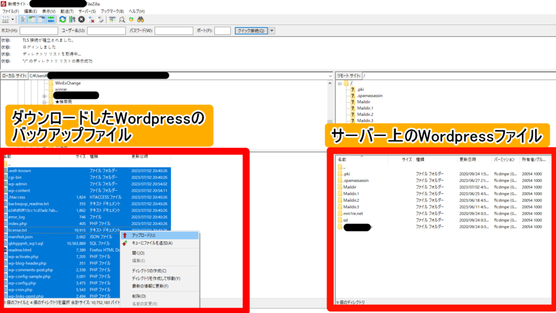The height and width of the screenshot is (313, 556).
Task: Click the ポート(P) input field
Action: pyautogui.click(x=222, y=31)
